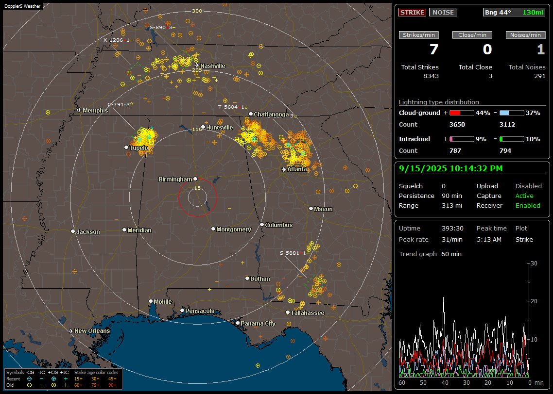Click the 90+ strike age color code
The height and width of the screenshot is (394, 553).
tap(112, 385)
